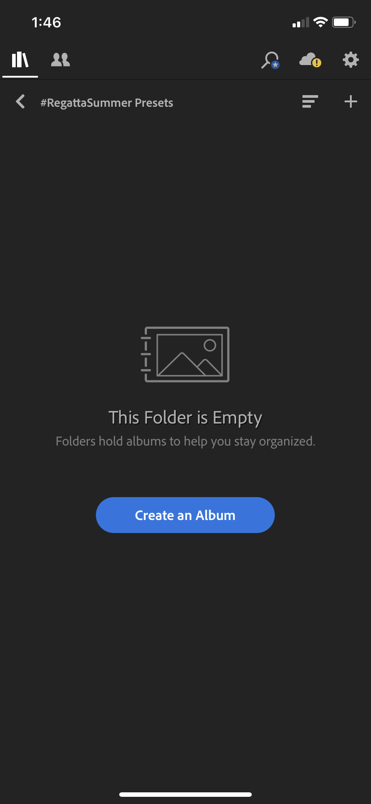Open the Library tab with books icon

point(20,59)
